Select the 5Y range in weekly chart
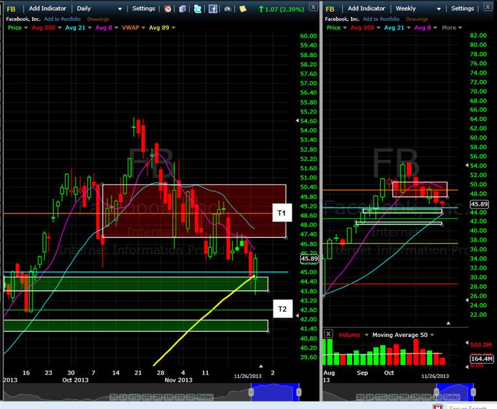497x409 pixels. 361,397
